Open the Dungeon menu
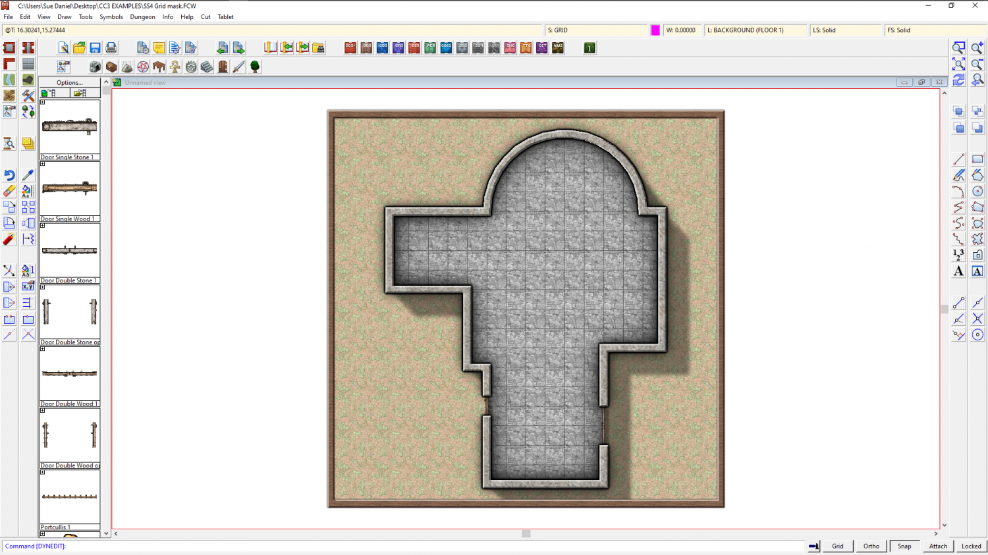Screen dimensions: 988x555 pos(142,17)
